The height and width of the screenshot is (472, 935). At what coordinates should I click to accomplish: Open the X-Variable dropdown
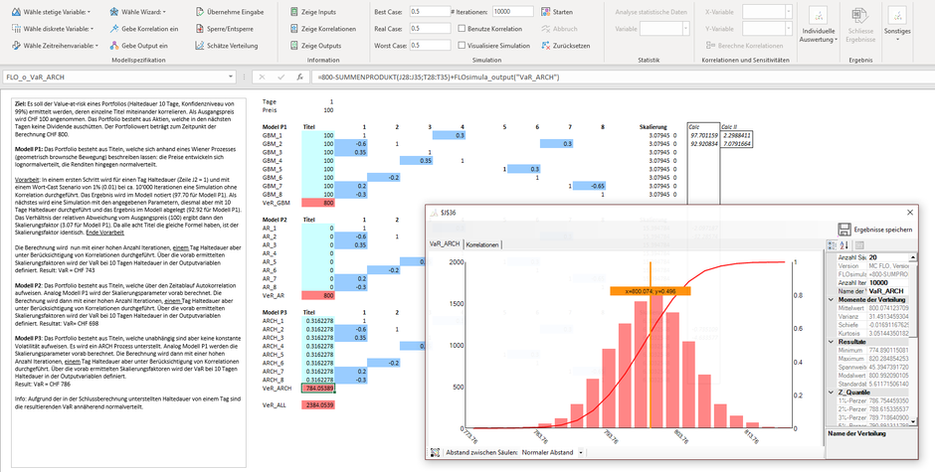coord(789,12)
